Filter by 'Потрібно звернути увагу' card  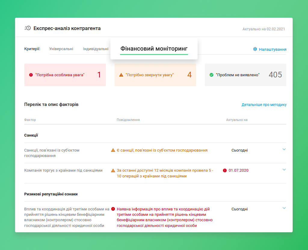click(x=155, y=75)
